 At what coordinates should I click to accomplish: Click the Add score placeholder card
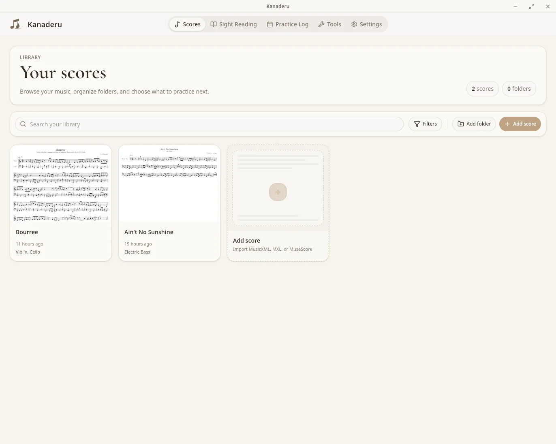pyautogui.click(x=278, y=203)
